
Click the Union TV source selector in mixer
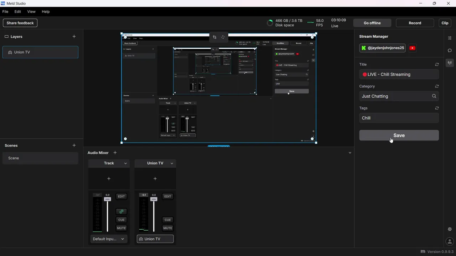(x=155, y=239)
